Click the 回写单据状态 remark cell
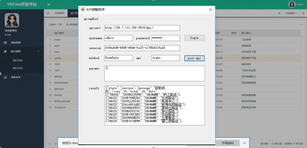Viewport: 307px width, 148px height. pos(249,77)
